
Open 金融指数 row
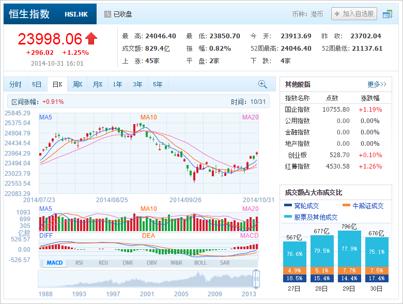[x=336, y=132]
